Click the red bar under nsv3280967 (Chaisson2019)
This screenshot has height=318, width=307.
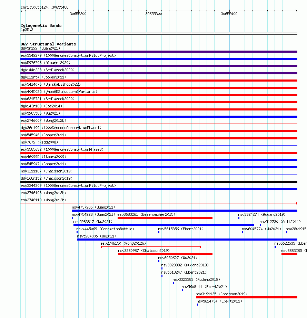(166, 254)
